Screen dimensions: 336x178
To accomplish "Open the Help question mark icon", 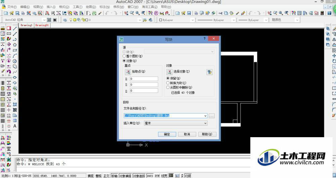I will click(330, 13).
